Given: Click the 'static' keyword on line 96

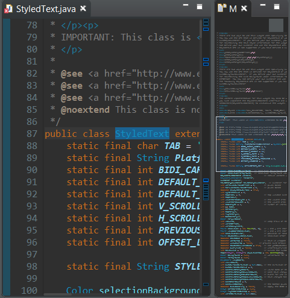Looking at the screenshot, I should point(83,243).
